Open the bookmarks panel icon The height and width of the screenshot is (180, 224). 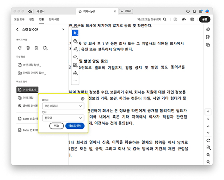[x=208, y=37]
